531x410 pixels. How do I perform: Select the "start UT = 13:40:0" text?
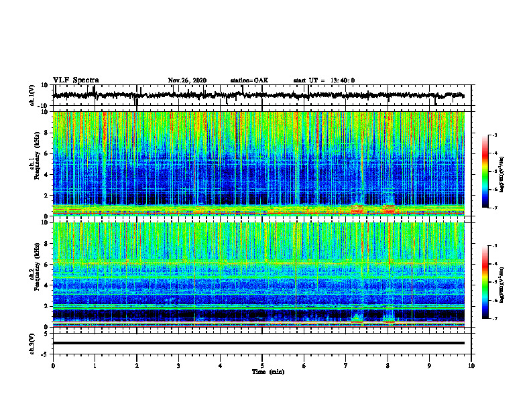[324, 80]
